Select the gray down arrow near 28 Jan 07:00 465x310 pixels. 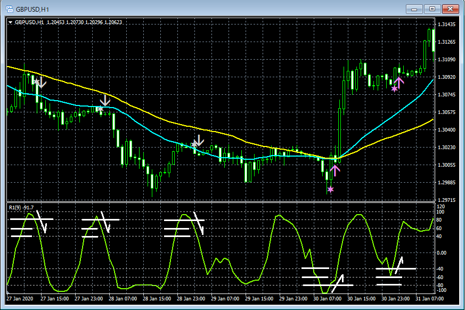pos(105,101)
